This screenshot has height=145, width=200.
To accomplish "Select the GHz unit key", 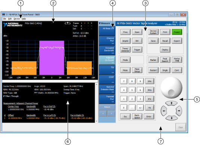I will point(150,81).
